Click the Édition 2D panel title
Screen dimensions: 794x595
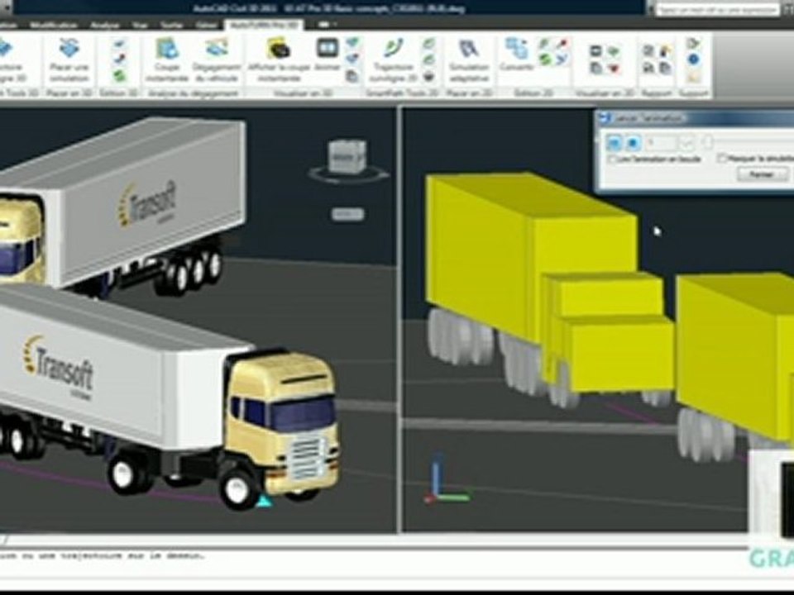[533, 93]
